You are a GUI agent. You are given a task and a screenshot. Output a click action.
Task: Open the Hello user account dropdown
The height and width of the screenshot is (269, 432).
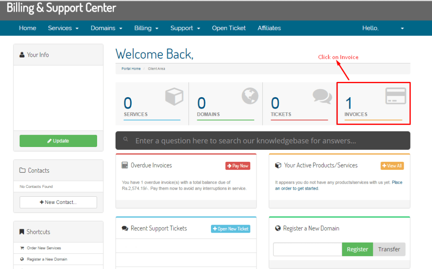[383, 28]
